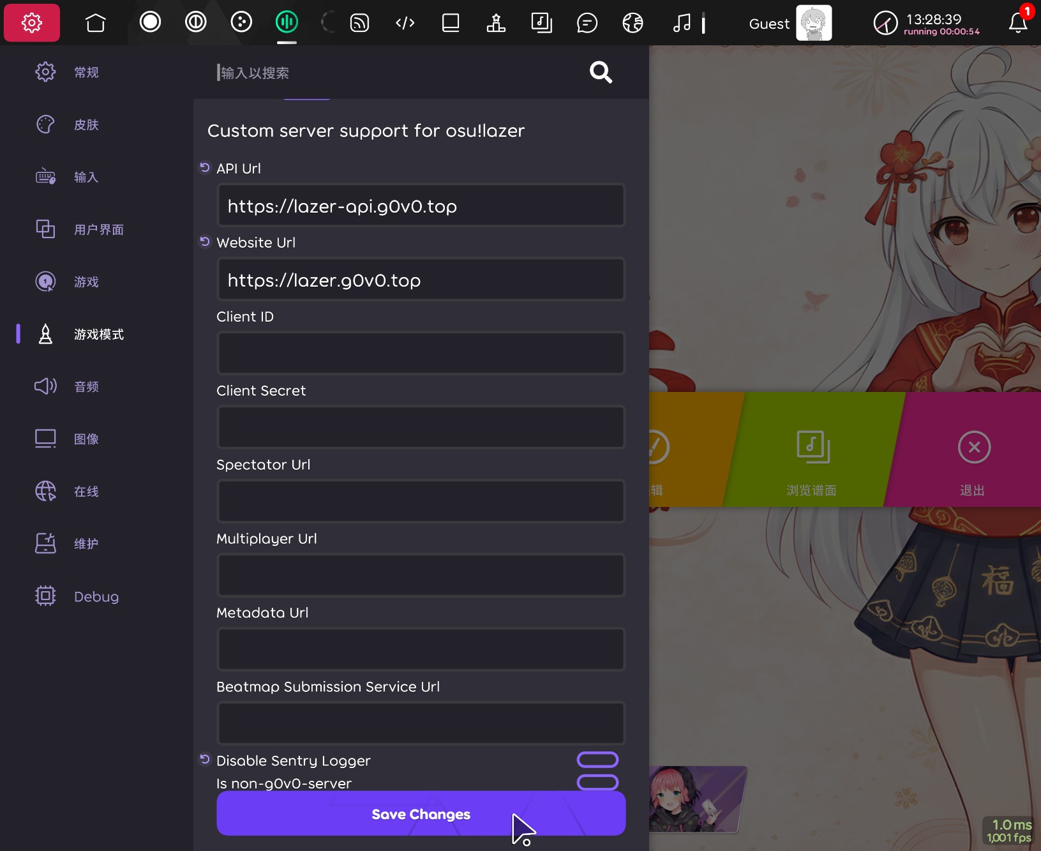Open the wiki book icon

click(x=451, y=23)
